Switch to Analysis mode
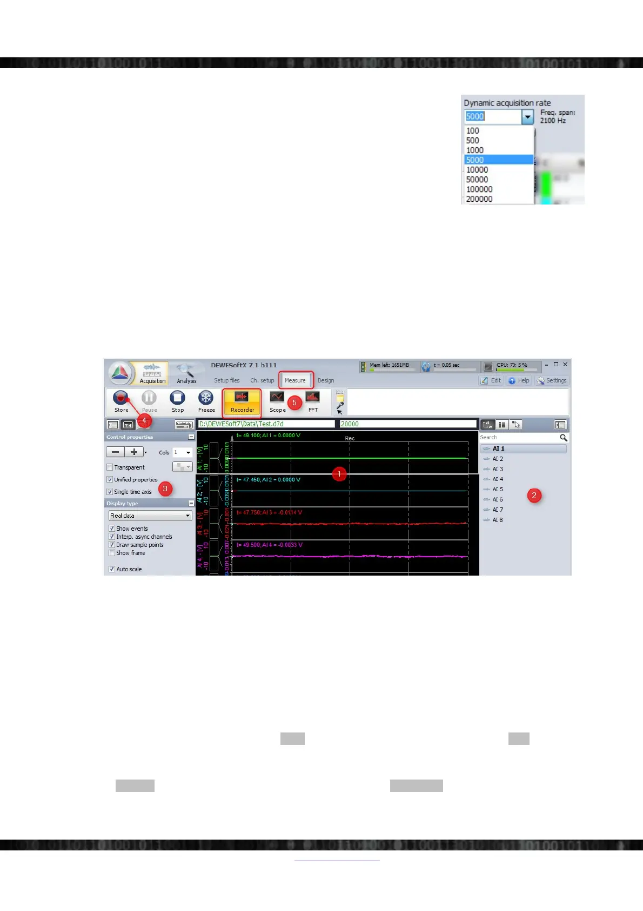This screenshot has width=643, height=911. [x=186, y=373]
